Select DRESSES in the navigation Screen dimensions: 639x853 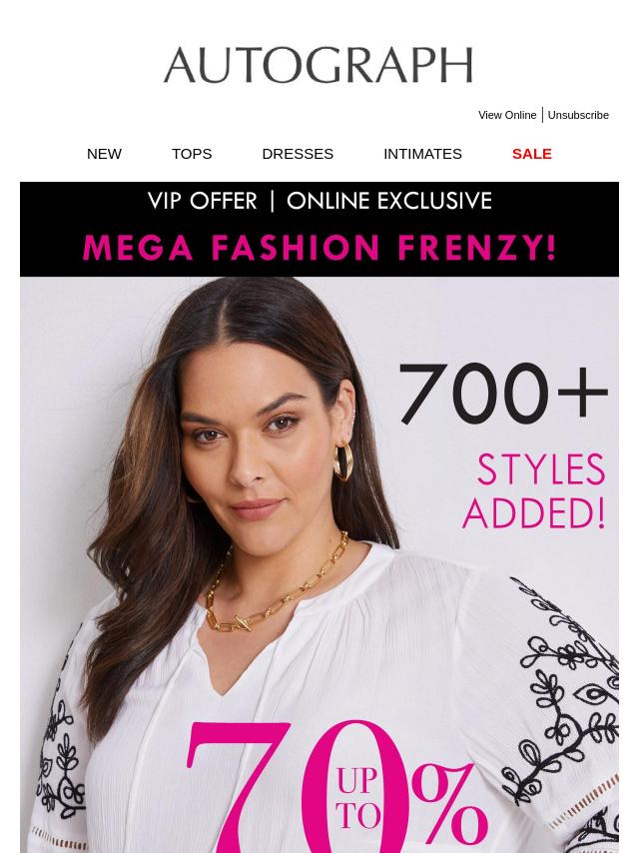coord(298,153)
